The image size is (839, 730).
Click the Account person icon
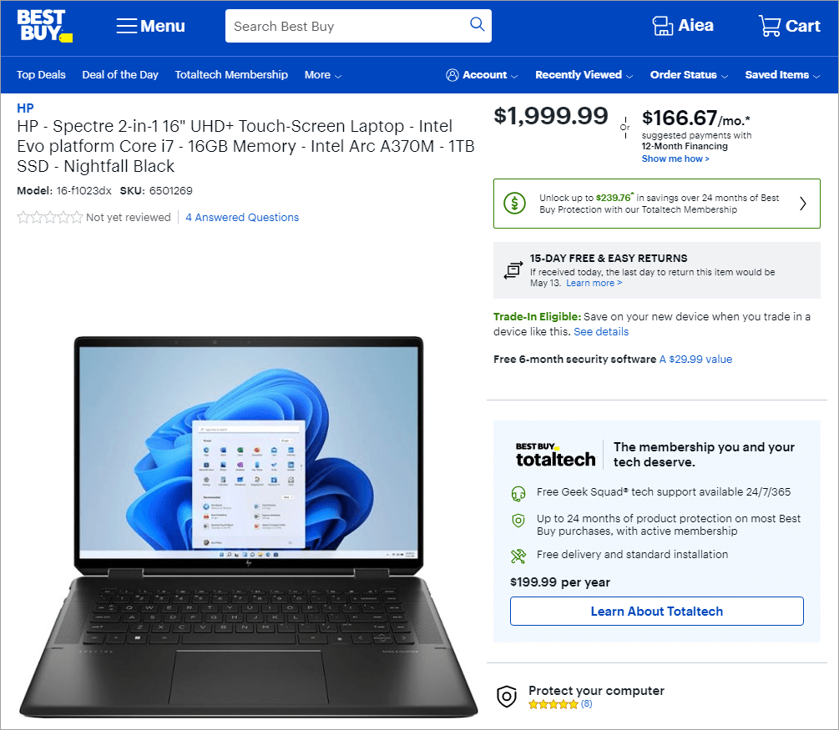(x=452, y=75)
